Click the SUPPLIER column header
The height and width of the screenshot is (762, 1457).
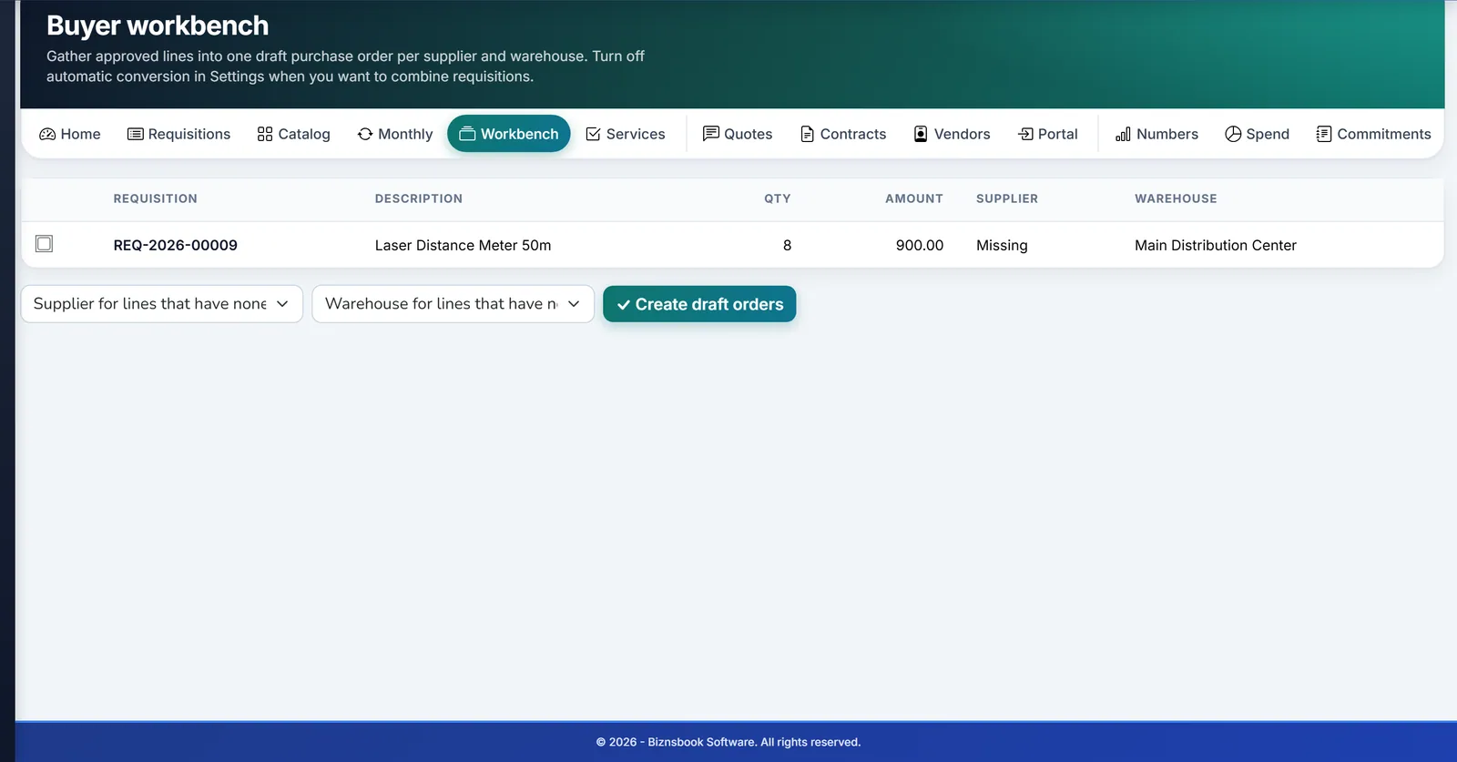(x=1007, y=198)
